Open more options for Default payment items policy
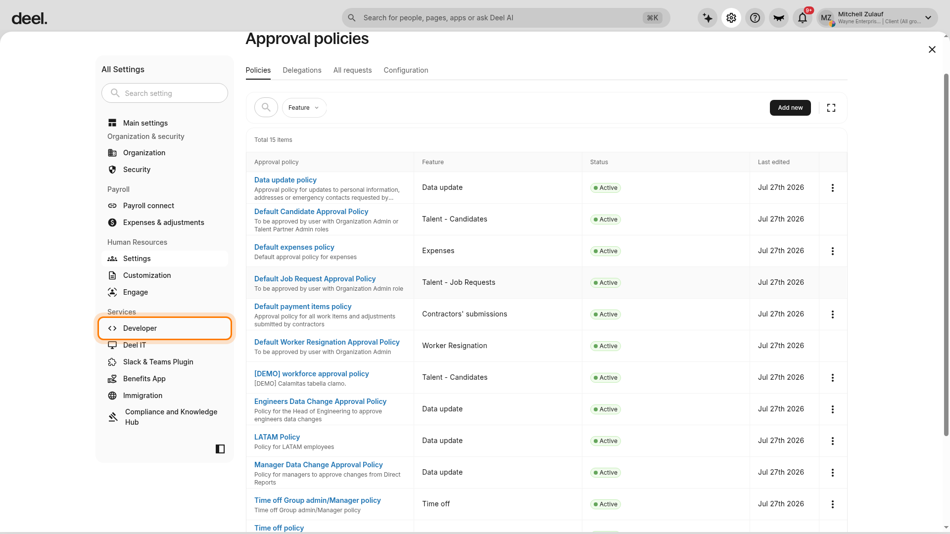This screenshot has width=950, height=534. [833, 314]
